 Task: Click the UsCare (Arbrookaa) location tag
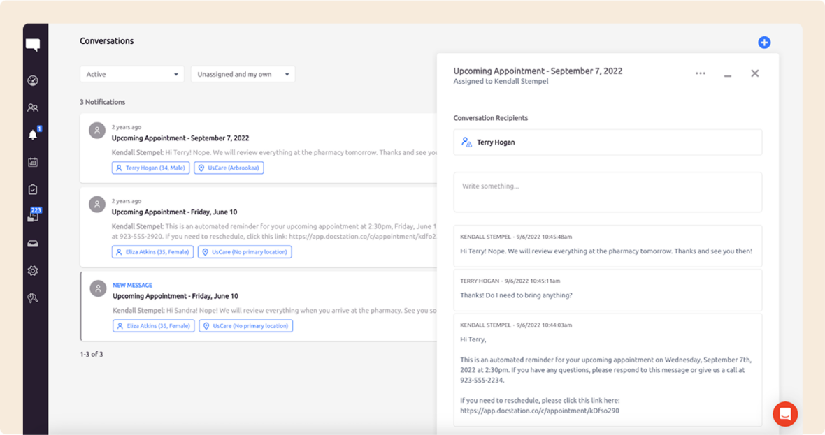coord(229,168)
